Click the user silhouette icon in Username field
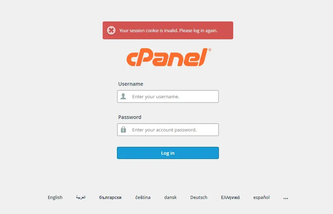Image resolution: width=333 pixels, height=214 pixels. point(123,96)
